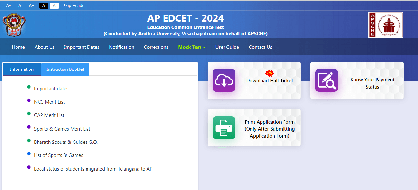
Task: Open the Important dates list link
Action: tap(51, 89)
